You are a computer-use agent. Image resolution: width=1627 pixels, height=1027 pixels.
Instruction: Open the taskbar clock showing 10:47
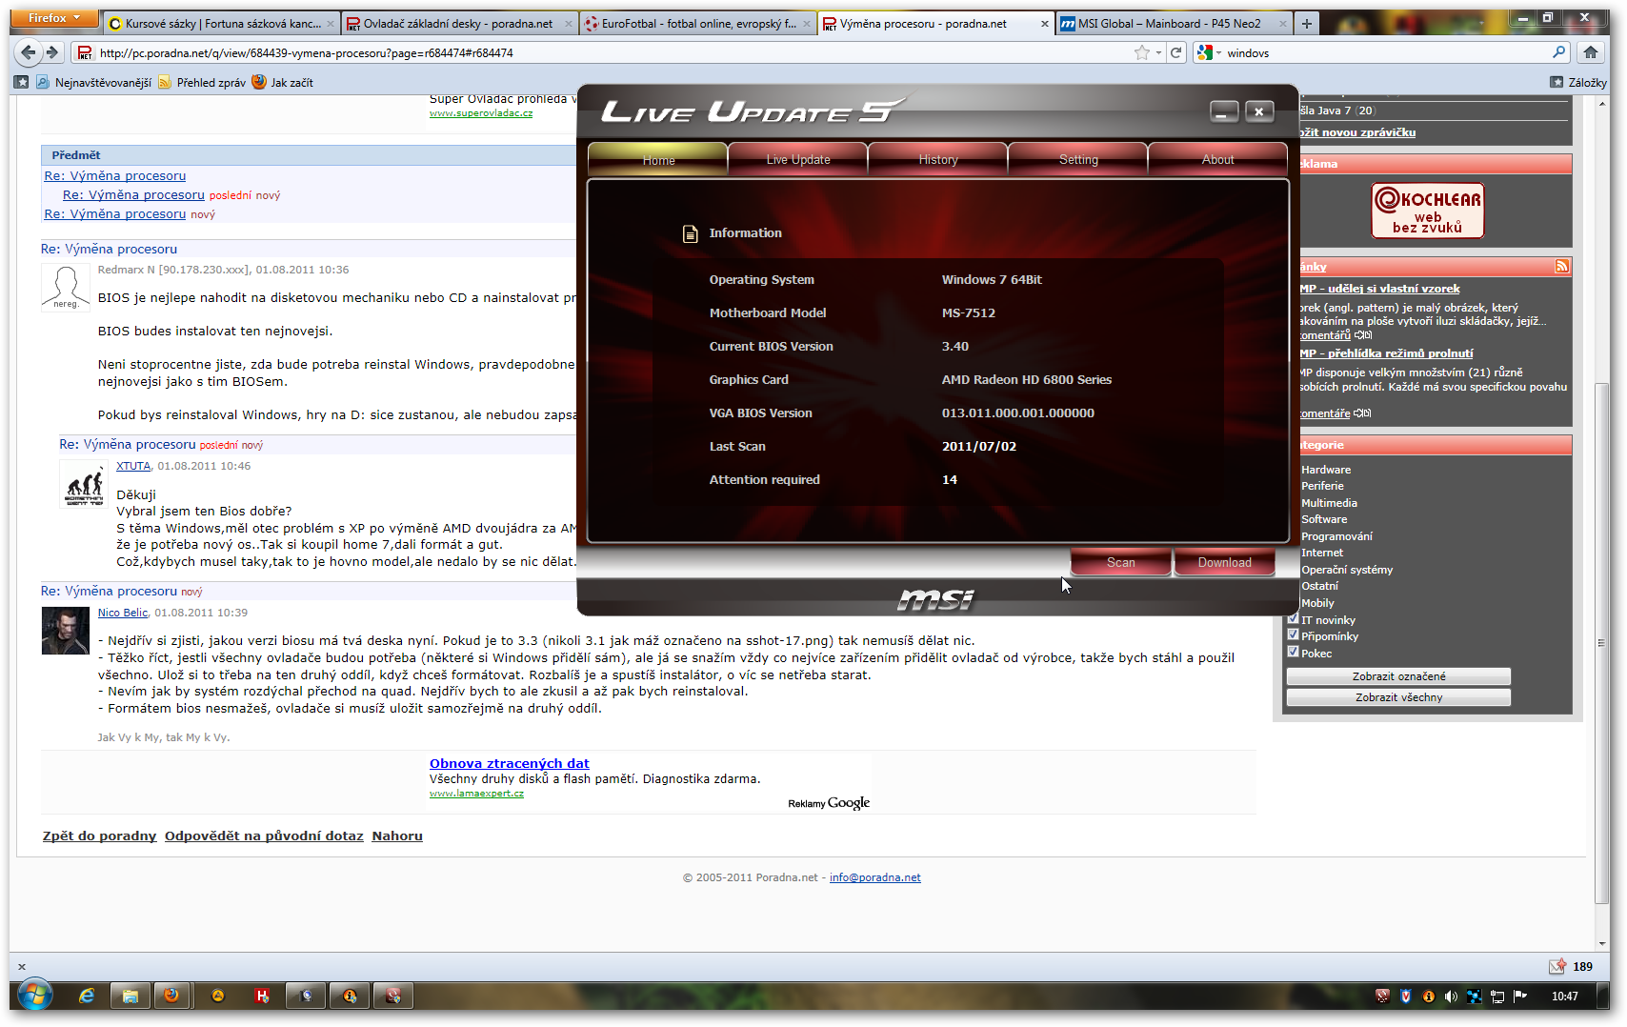(1564, 997)
